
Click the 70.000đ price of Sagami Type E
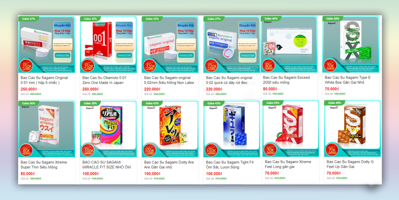click(332, 89)
